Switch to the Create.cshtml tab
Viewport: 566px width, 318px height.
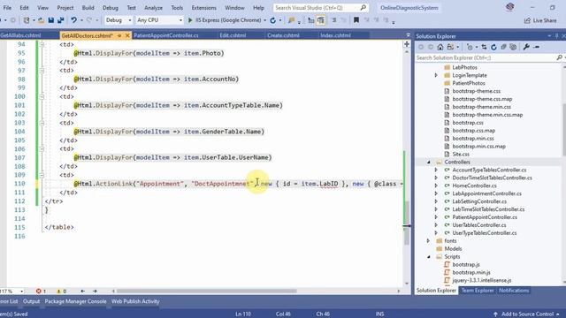(283, 35)
